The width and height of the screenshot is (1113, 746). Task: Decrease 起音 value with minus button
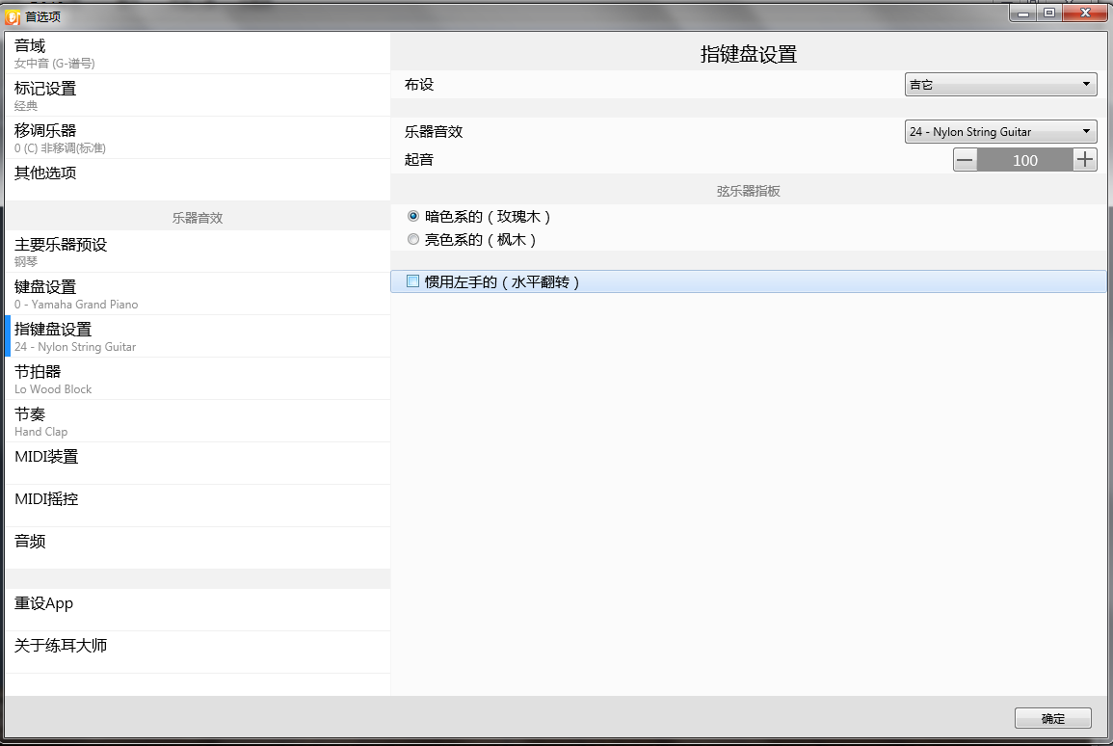click(x=965, y=160)
